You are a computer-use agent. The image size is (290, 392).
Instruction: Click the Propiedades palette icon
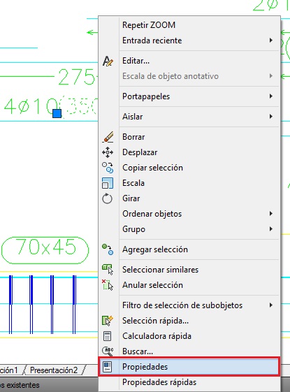point(107,367)
